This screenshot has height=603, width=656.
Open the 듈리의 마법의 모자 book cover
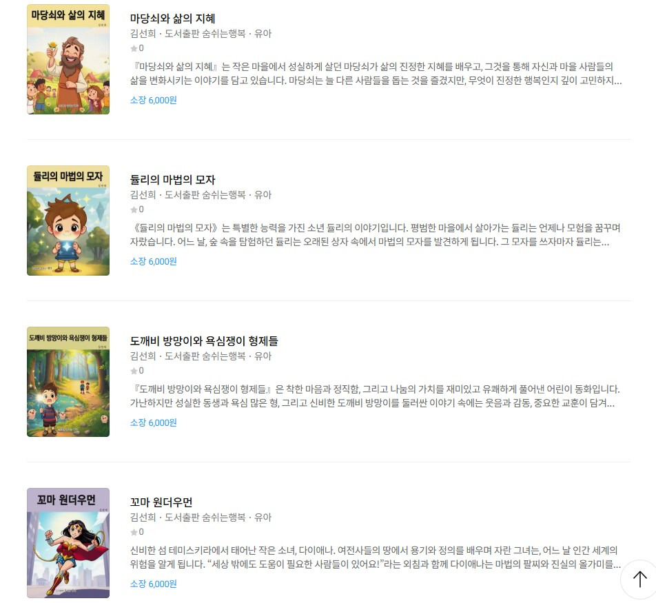point(68,221)
